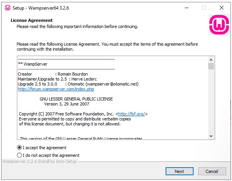Click the license scrollbar up arrow
This screenshot has width=232, height=181.
tap(211, 60)
